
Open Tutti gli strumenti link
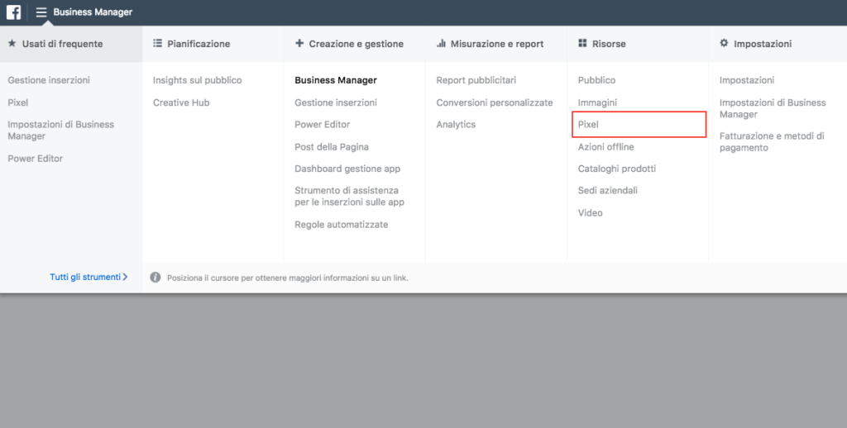coord(89,277)
